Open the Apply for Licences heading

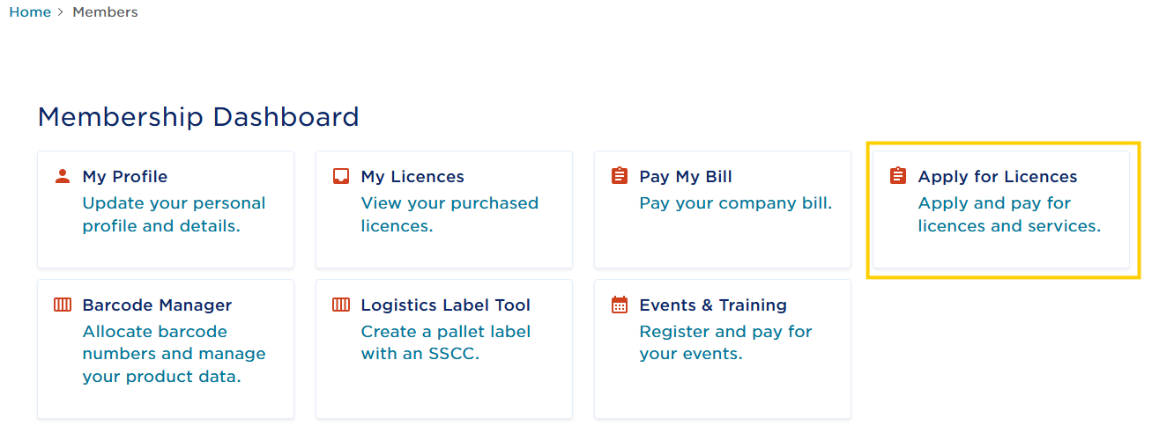(998, 177)
